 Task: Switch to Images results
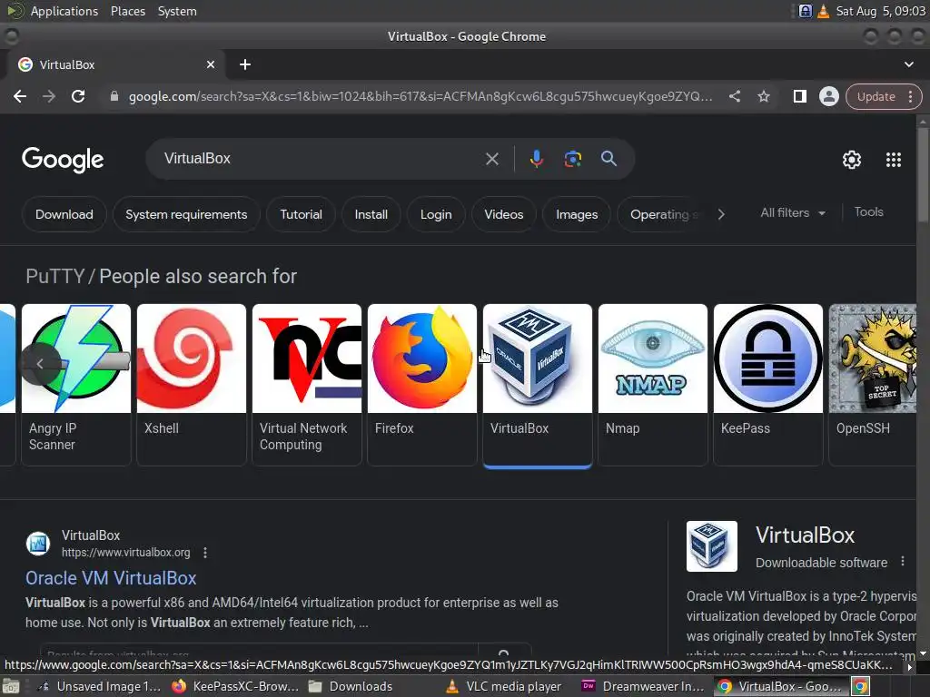[577, 214]
